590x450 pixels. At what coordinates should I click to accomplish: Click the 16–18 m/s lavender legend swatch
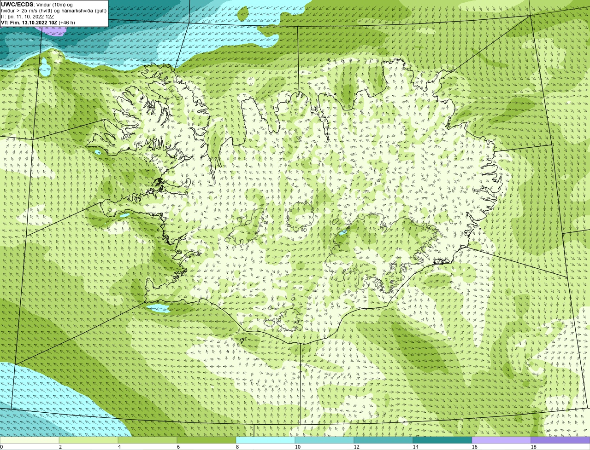click(x=501, y=440)
